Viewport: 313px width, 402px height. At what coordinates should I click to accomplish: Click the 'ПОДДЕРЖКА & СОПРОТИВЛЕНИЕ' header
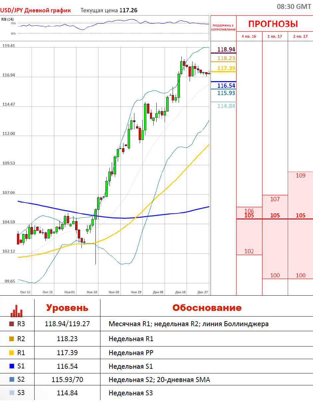click(224, 27)
